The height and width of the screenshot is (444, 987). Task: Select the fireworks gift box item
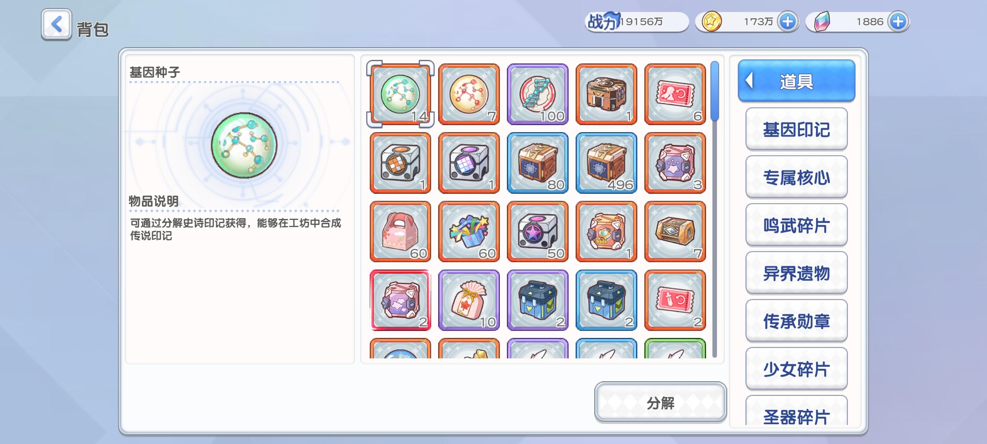468,232
